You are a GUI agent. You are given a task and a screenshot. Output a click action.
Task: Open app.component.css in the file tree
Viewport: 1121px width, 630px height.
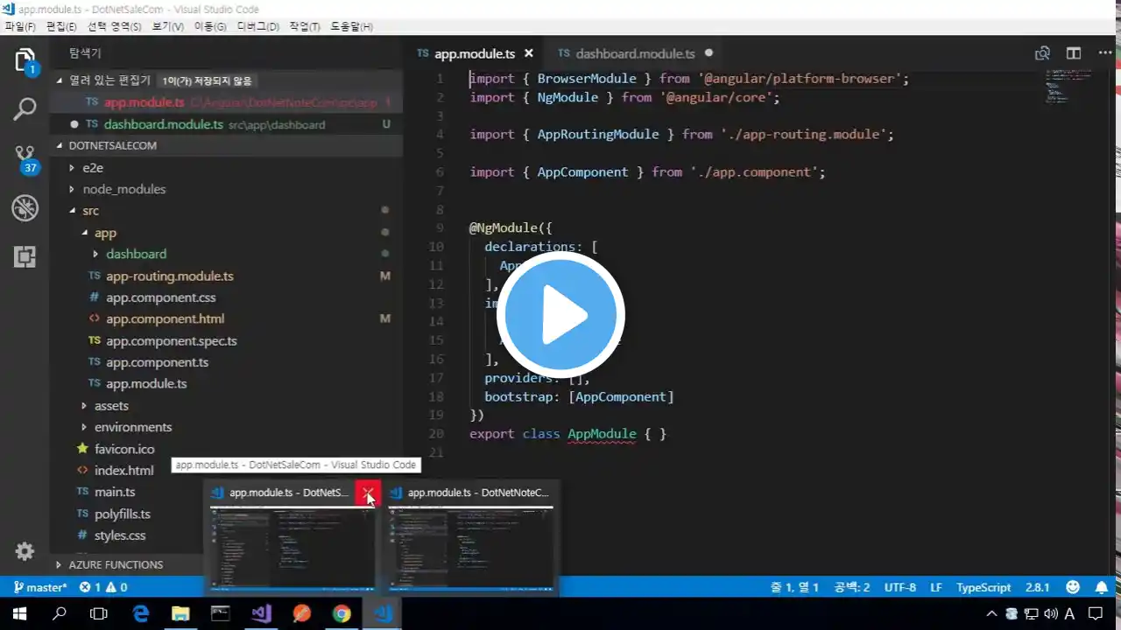click(160, 297)
